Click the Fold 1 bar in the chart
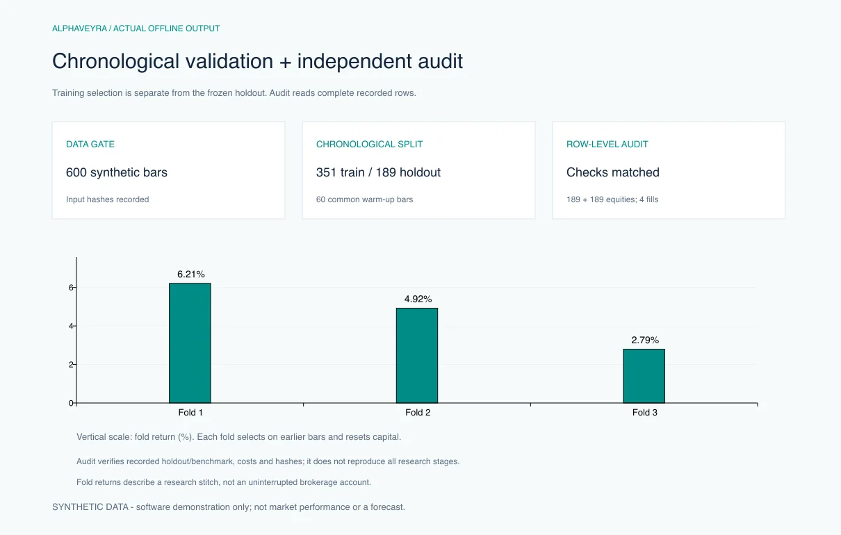This screenshot has height=535, width=841. click(x=190, y=343)
